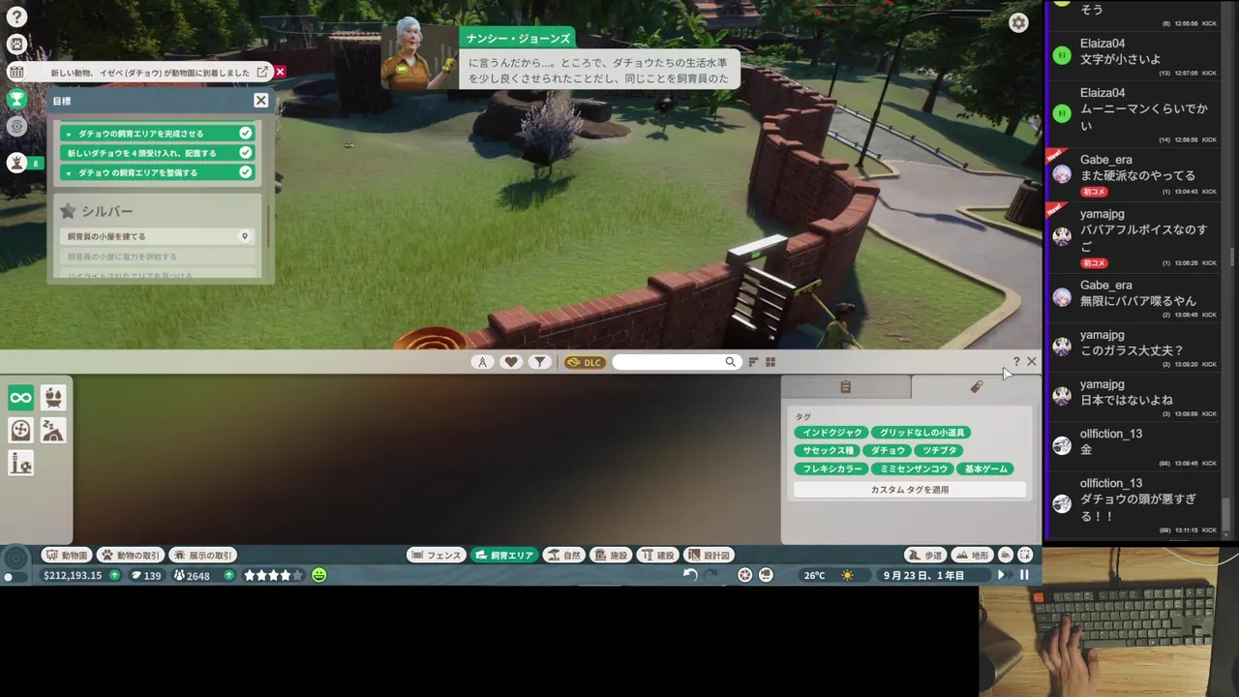Toggle the インドクジャク tag

click(831, 433)
